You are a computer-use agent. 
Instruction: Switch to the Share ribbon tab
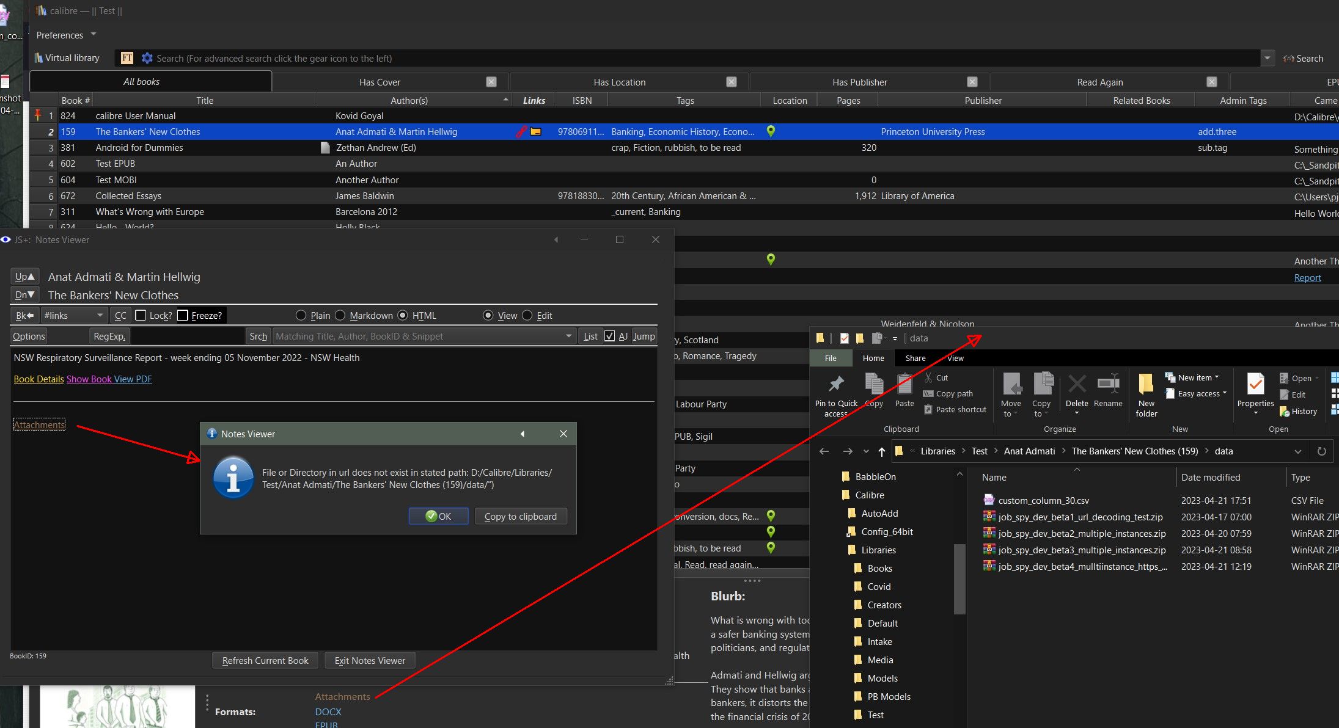tap(915, 358)
